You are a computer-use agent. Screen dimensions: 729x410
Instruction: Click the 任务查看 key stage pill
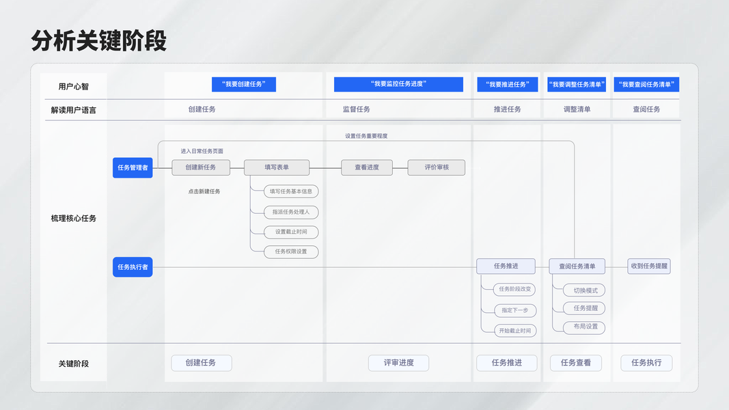(x=575, y=363)
